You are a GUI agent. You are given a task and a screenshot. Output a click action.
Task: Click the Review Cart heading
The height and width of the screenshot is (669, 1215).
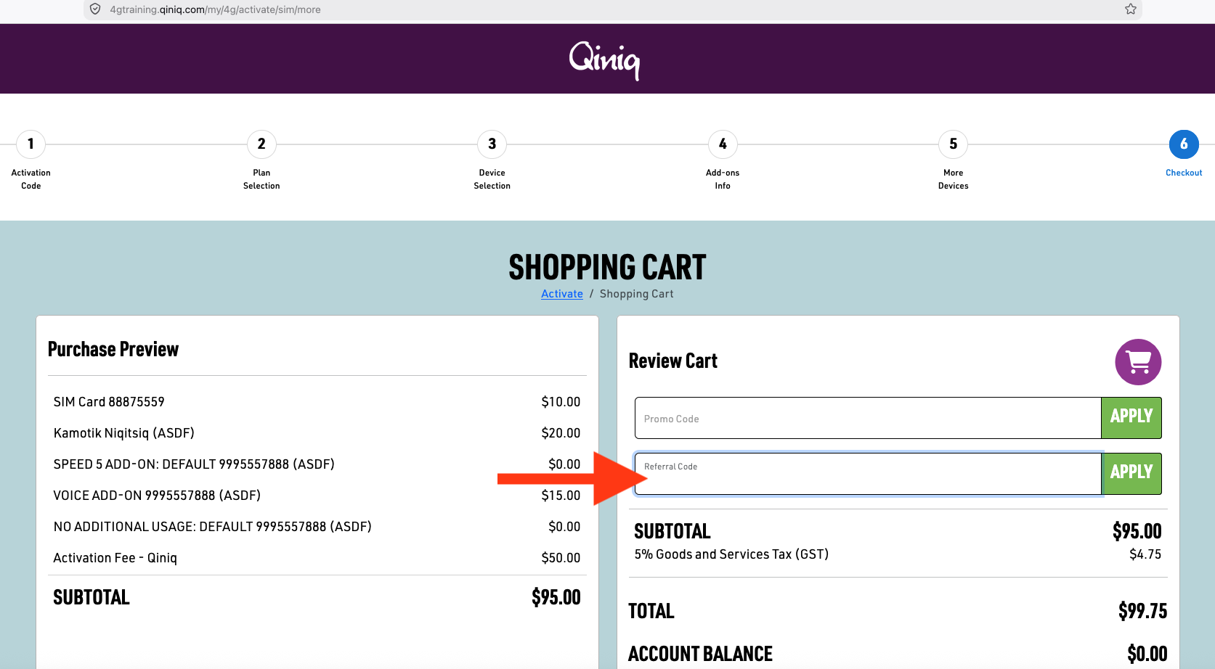(x=673, y=361)
